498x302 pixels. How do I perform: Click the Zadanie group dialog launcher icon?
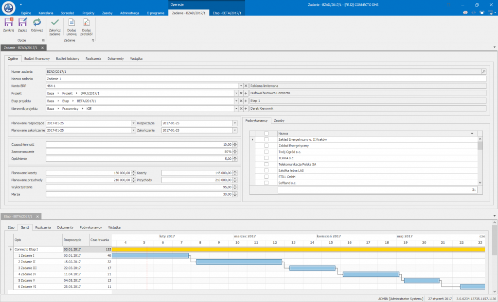pos(93,41)
